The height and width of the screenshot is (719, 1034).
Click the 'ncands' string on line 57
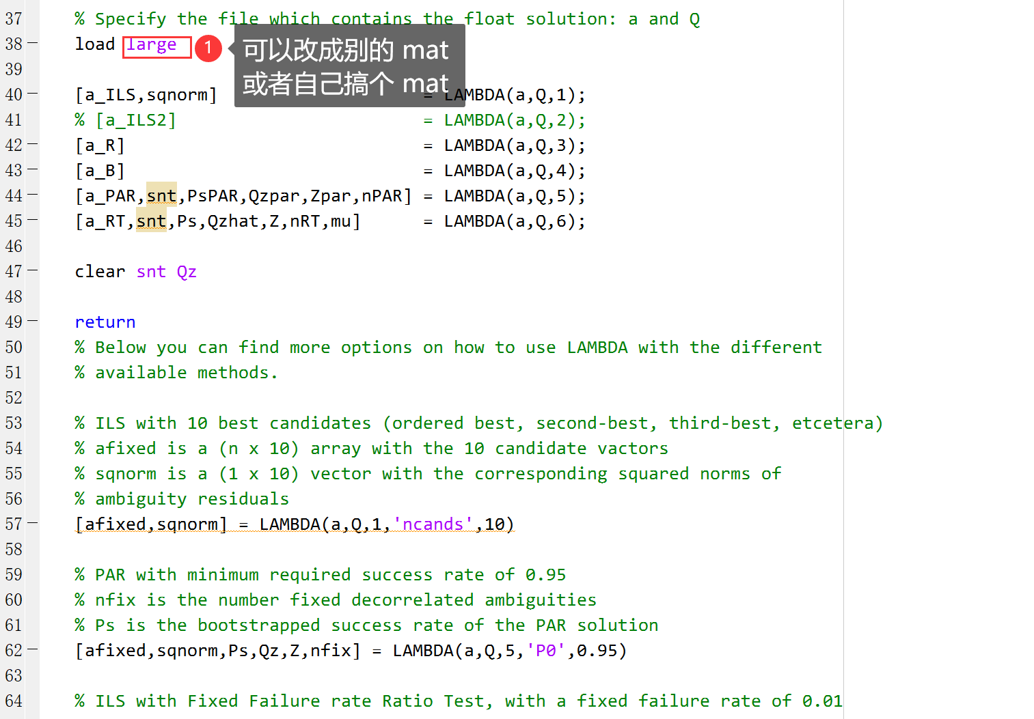point(433,524)
